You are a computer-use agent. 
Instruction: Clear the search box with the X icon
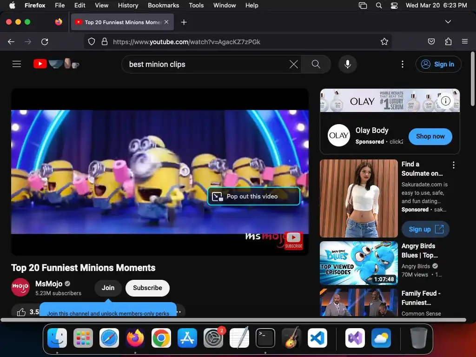click(x=294, y=64)
